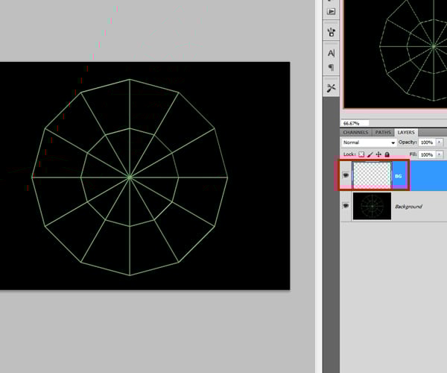Viewport: 447px width, 373px height.
Task: Switch to the Paths tab
Action: [383, 133]
